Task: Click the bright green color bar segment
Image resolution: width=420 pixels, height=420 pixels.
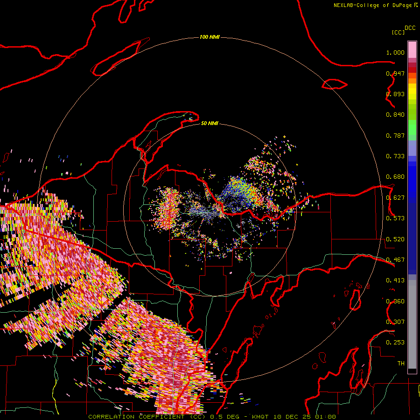Action: 412,127
